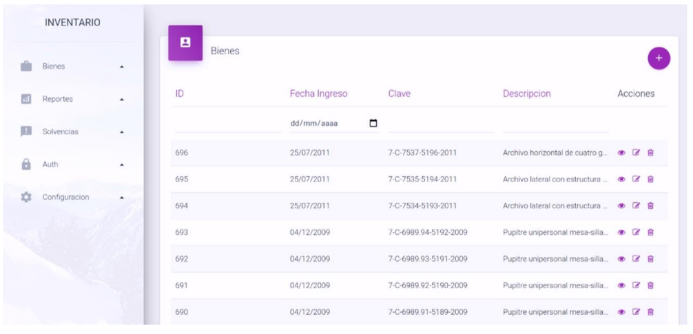Click the chart icon next to Reportes
The image size is (693, 334).
(26, 99)
